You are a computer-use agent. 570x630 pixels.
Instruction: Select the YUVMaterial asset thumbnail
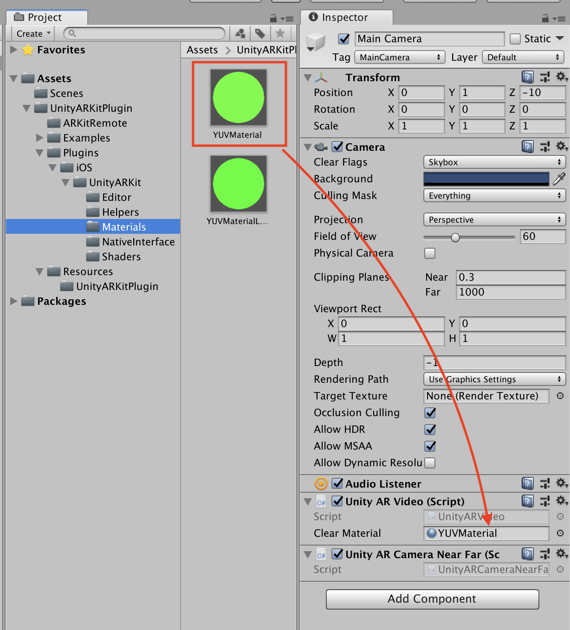tap(239, 98)
